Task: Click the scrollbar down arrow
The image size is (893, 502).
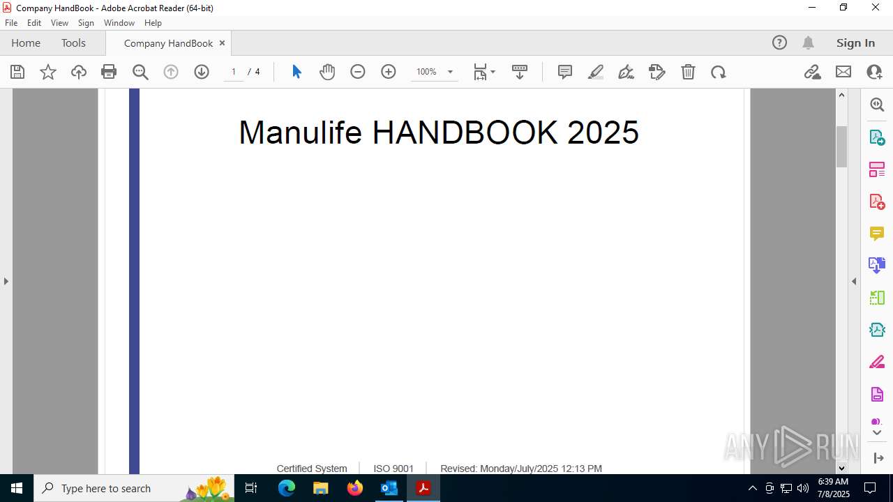Action: [841, 468]
